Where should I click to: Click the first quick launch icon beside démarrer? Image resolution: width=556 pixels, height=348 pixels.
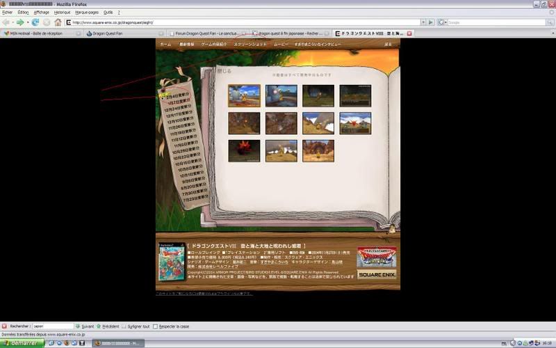51,343
